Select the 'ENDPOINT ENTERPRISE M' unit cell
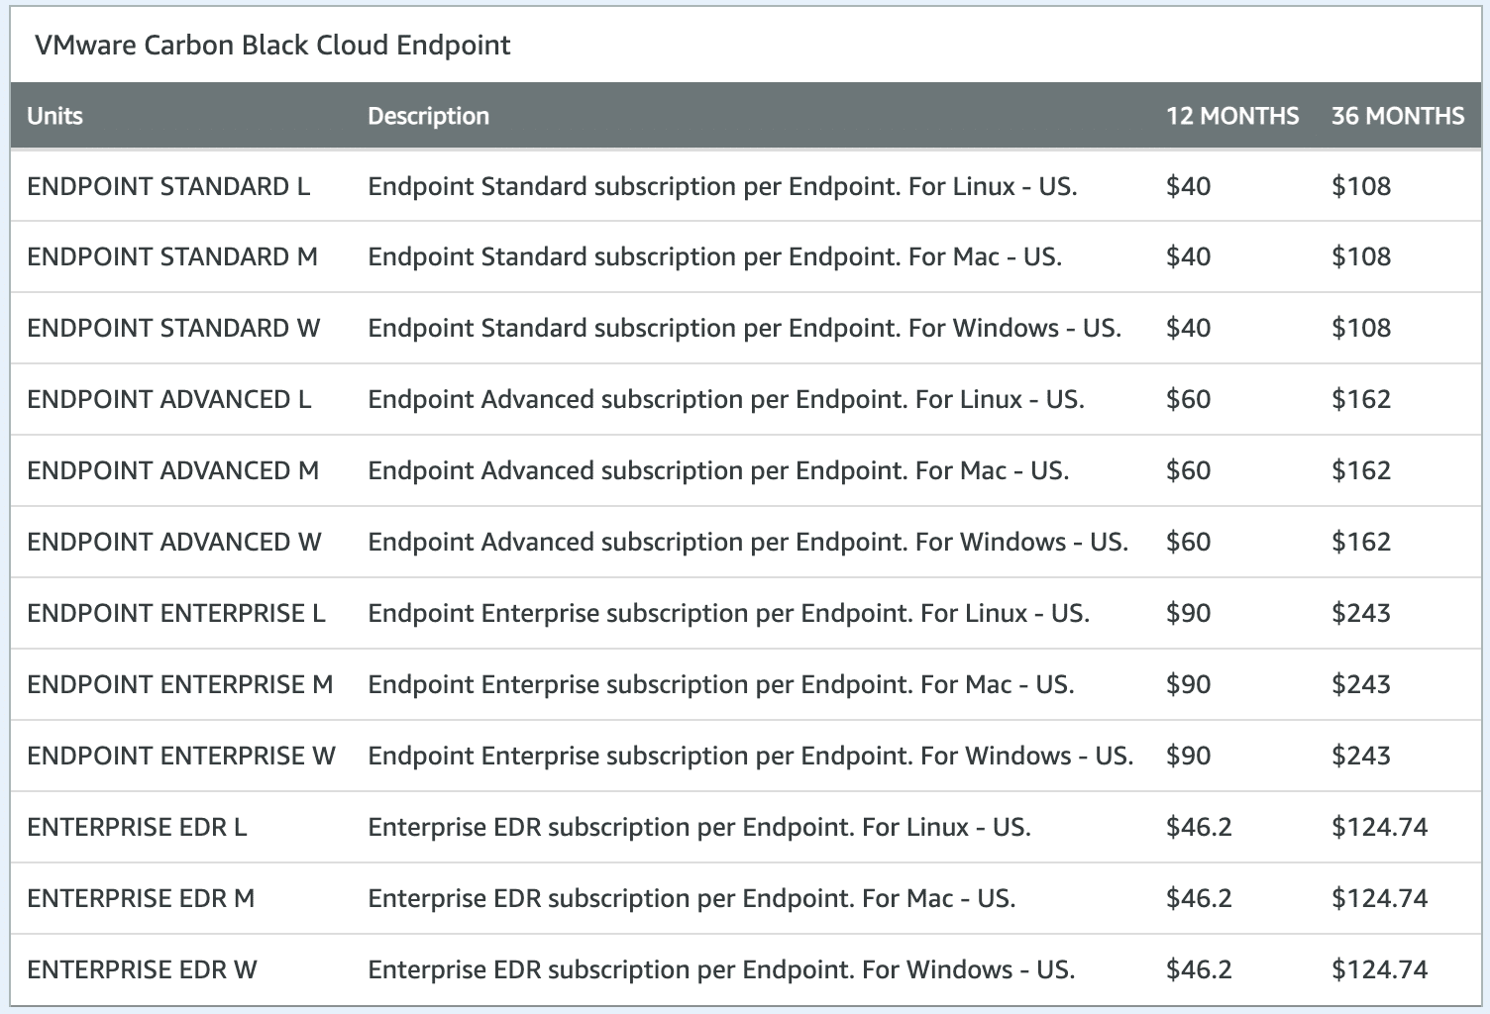 (180, 685)
